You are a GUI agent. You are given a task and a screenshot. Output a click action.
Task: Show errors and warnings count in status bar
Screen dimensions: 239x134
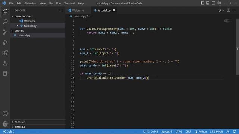pos(9,131)
